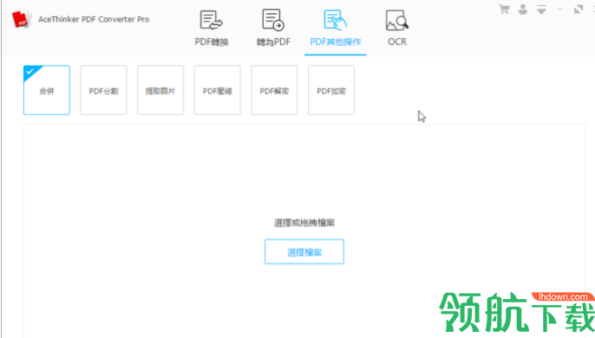The height and width of the screenshot is (338, 595).
Task: Choose the PDF壓縮 compress tile
Action: 217,90
